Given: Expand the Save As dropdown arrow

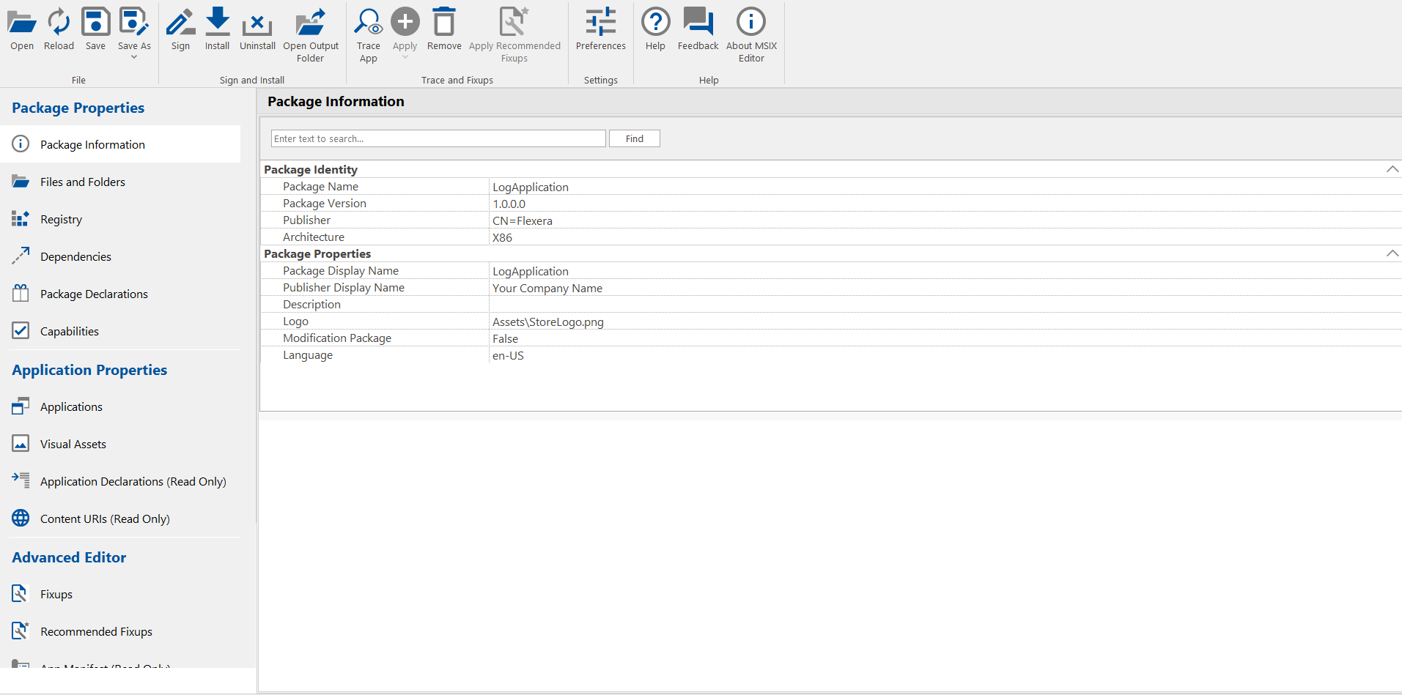Looking at the screenshot, I should pos(134,57).
